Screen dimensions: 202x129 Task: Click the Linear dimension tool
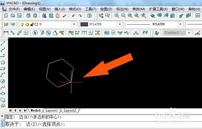[6, 33]
